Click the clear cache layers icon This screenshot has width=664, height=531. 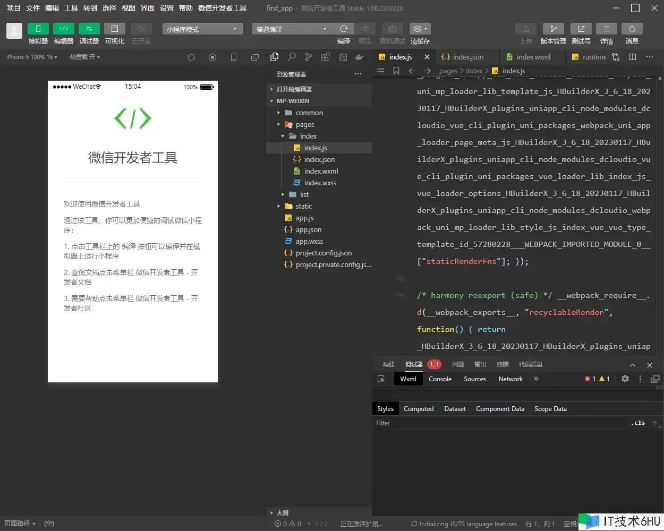point(419,29)
